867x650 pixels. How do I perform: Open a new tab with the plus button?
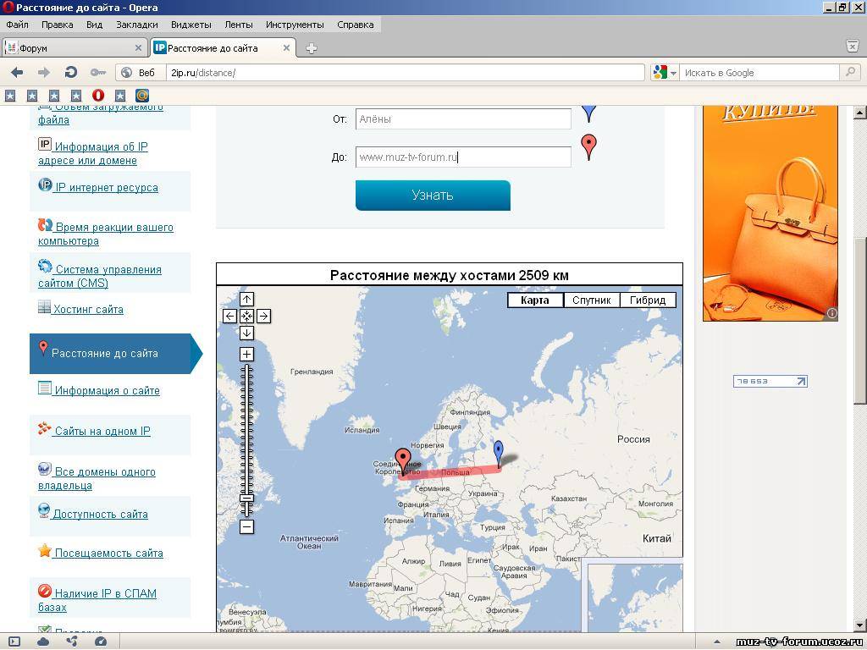312,48
